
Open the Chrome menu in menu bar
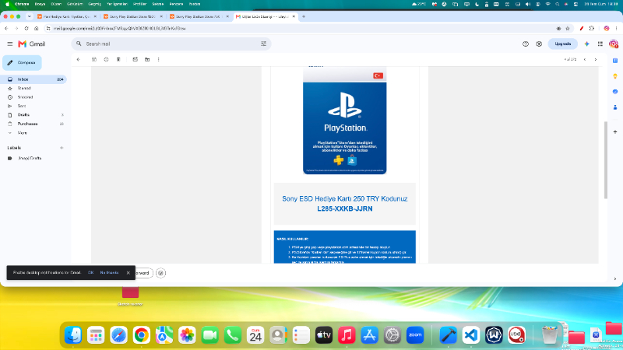pyautogui.click(x=22, y=4)
